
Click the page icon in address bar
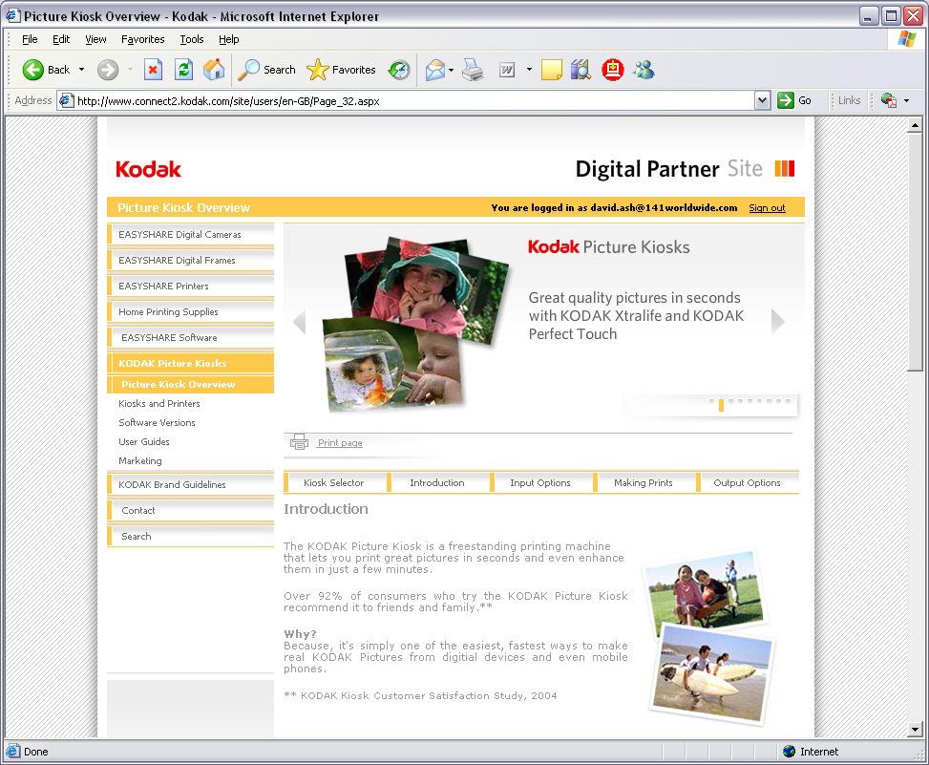click(x=67, y=100)
